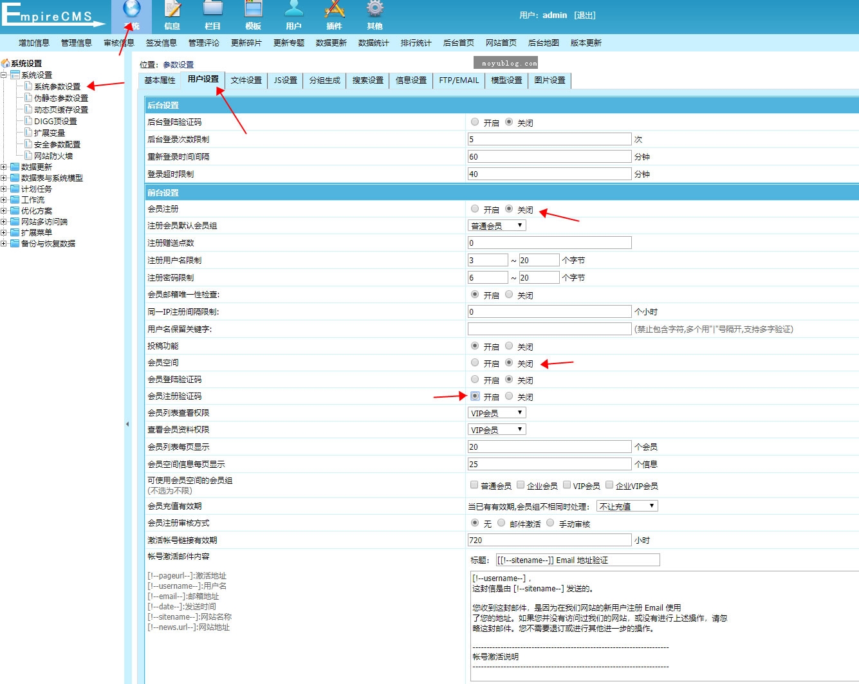Open the 注册会员默认会员组 dropdown
The width and height of the screenshot is (859, 684).
pos(497,225)
